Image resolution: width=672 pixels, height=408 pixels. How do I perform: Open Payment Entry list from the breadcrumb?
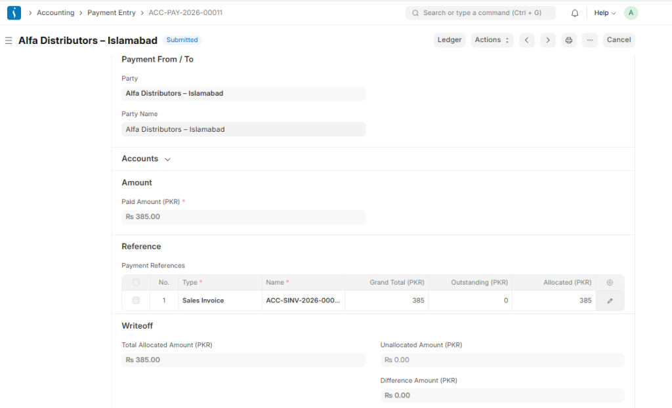coord(112,12)
